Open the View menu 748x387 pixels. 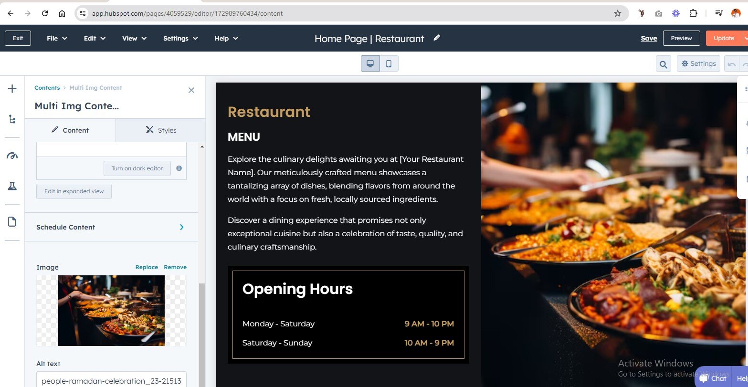tap(134, 38)
